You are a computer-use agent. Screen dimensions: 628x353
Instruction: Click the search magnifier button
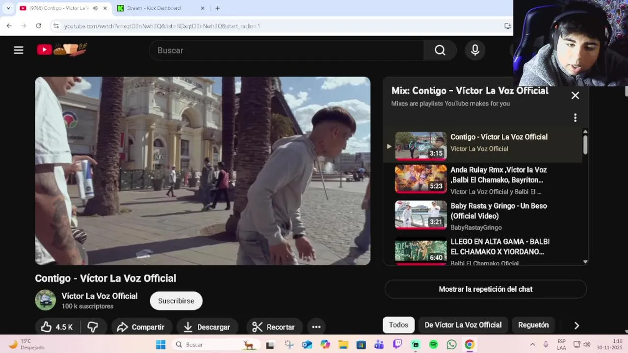coord(440,50)
